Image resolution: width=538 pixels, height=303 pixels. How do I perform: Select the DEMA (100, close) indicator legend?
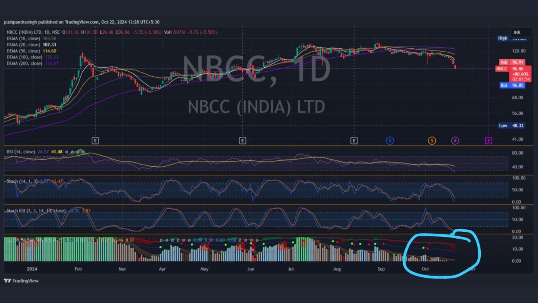pos(25,57)
